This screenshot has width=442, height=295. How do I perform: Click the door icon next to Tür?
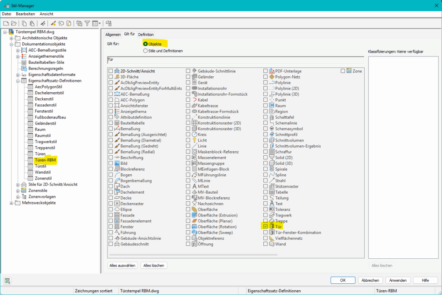click(272, 227)
